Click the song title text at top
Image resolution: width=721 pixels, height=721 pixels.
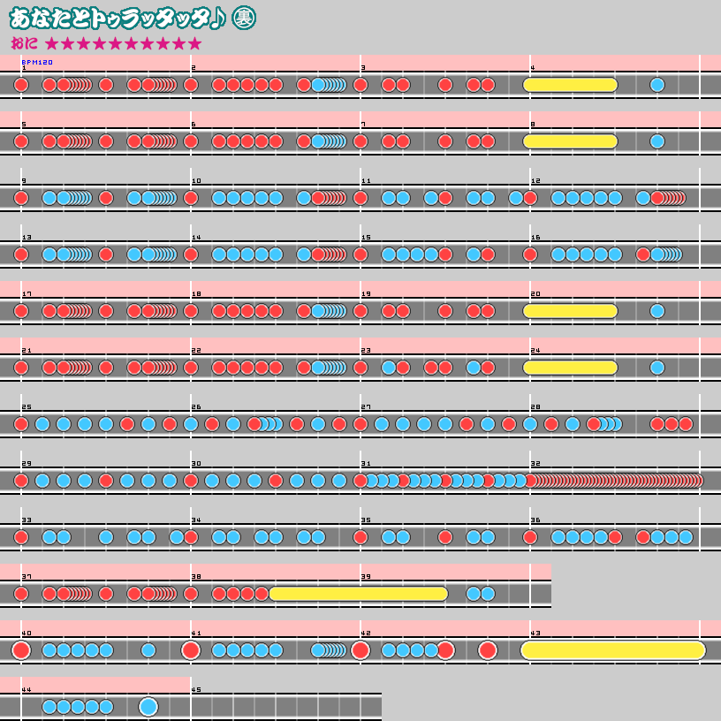(115, 19)
